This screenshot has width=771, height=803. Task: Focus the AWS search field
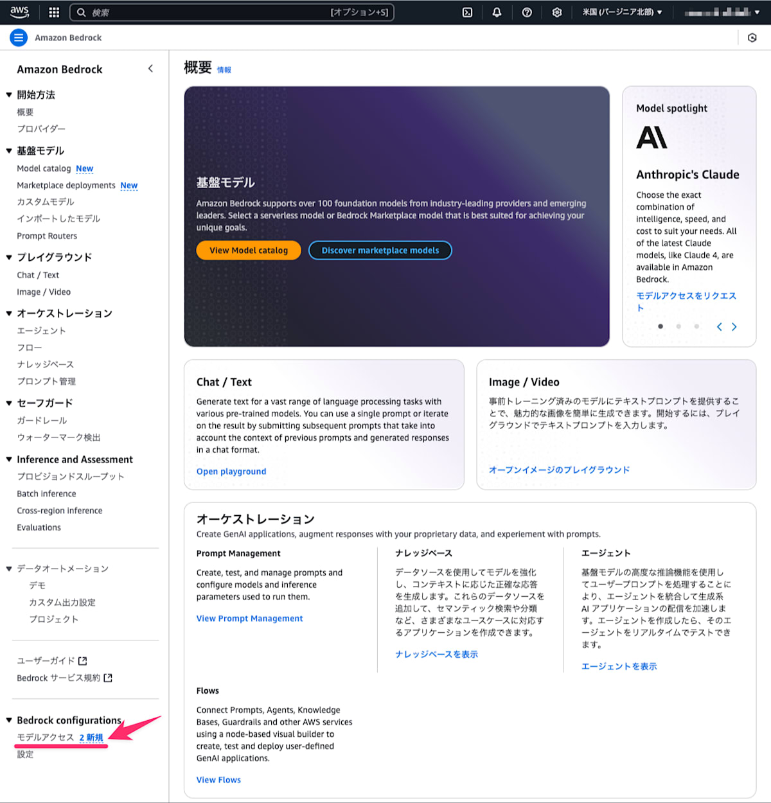coord(231,12)
